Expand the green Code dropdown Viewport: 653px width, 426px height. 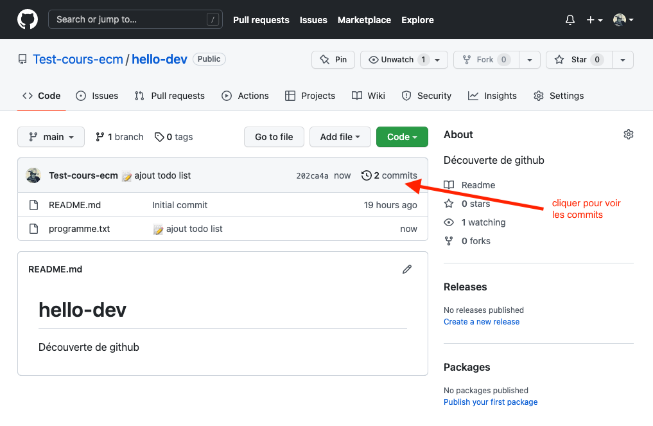402,137
